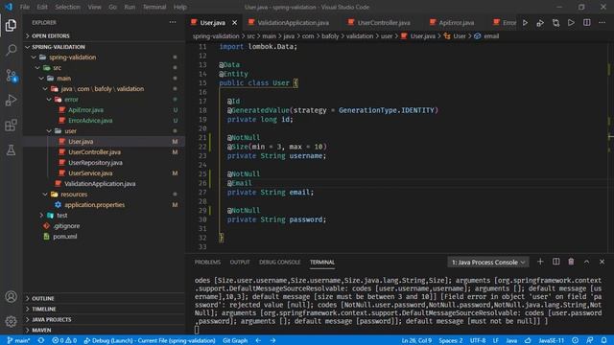This screenshot has height=345, width=614.
Task: Collapse the src folder
Action: point(57,68)
